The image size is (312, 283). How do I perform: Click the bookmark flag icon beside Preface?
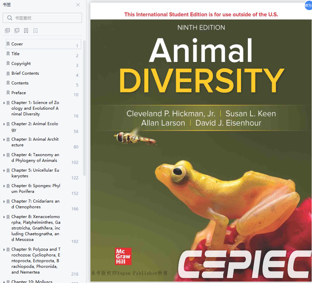8,93
